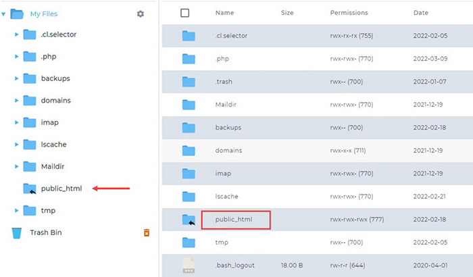Image resolution: width=473 pixels, height=277 pixels.
Task: Click the orange trash delete icon
Action: click(146, 232)
